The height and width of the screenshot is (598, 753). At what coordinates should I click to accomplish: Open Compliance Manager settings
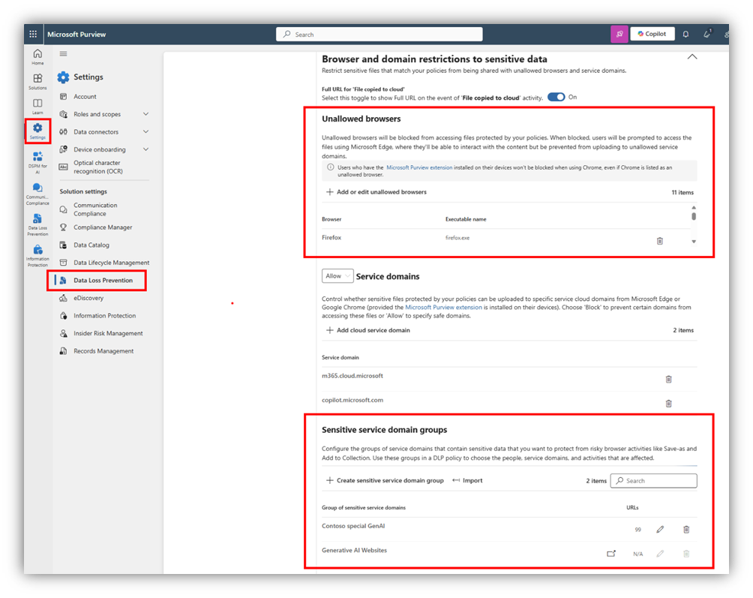tap(103, 227)
